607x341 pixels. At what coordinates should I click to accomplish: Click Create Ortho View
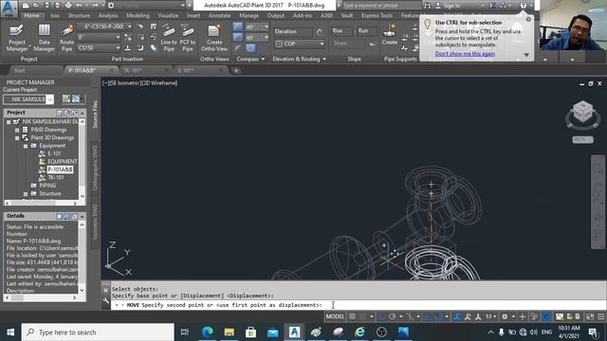click(x=214, y=38)
